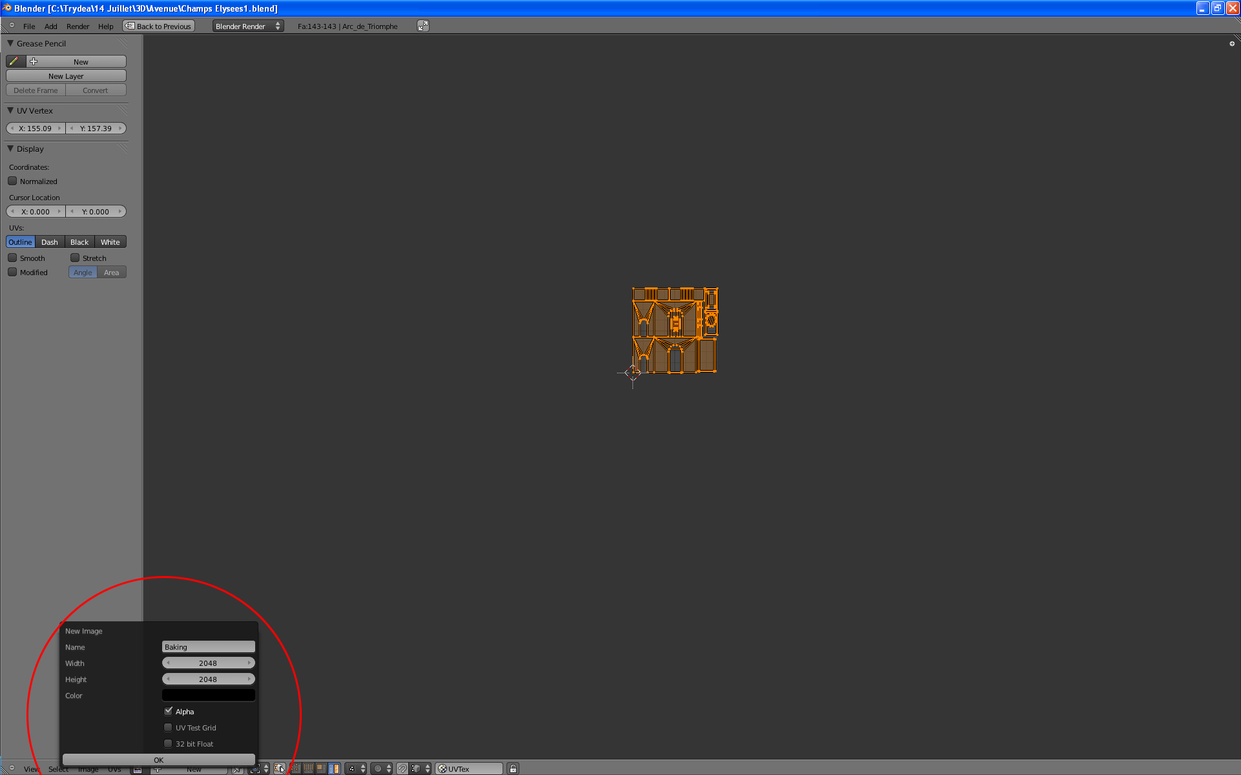Click the Cursor Location Y 0.000 field
1241x775 pixels.
(96, 211)
